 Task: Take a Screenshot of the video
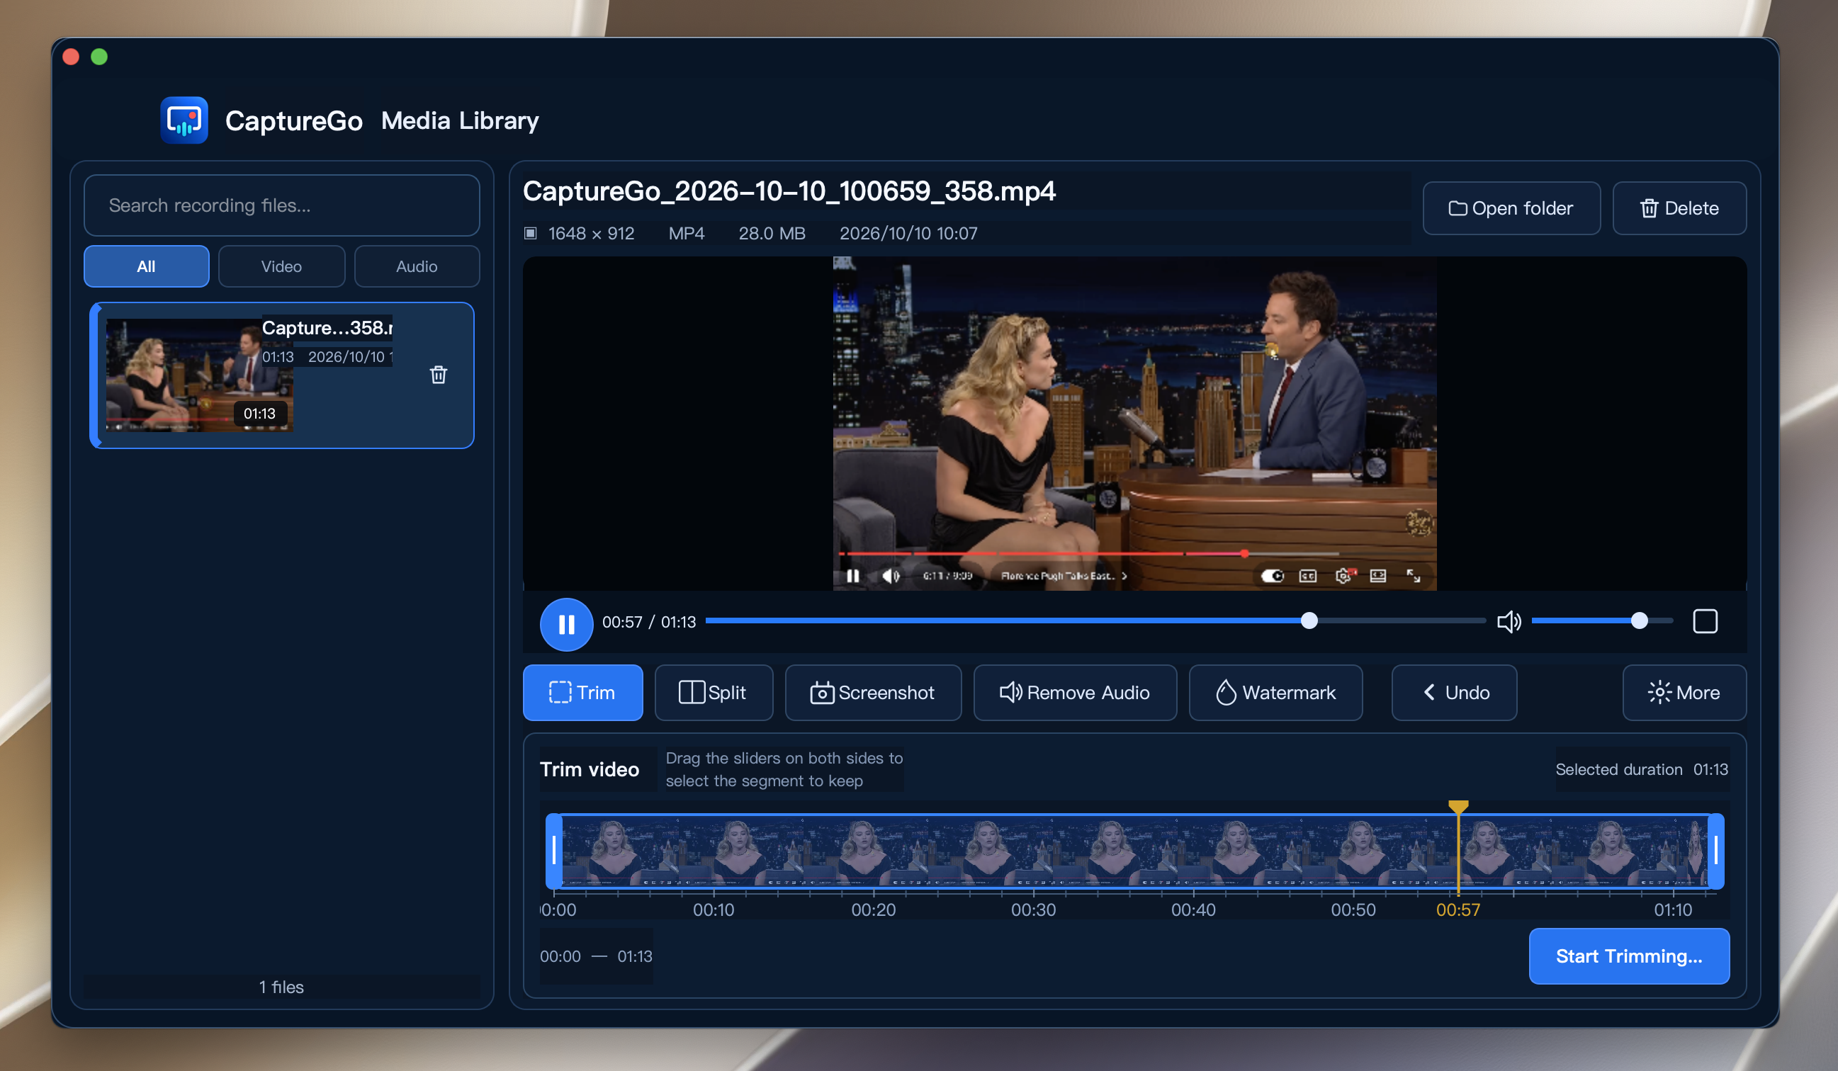pyautogui.click(x=872, y=692)
